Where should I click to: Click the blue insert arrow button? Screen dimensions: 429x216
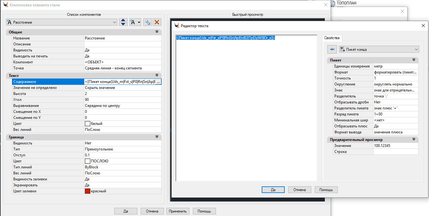pos(332,49)
